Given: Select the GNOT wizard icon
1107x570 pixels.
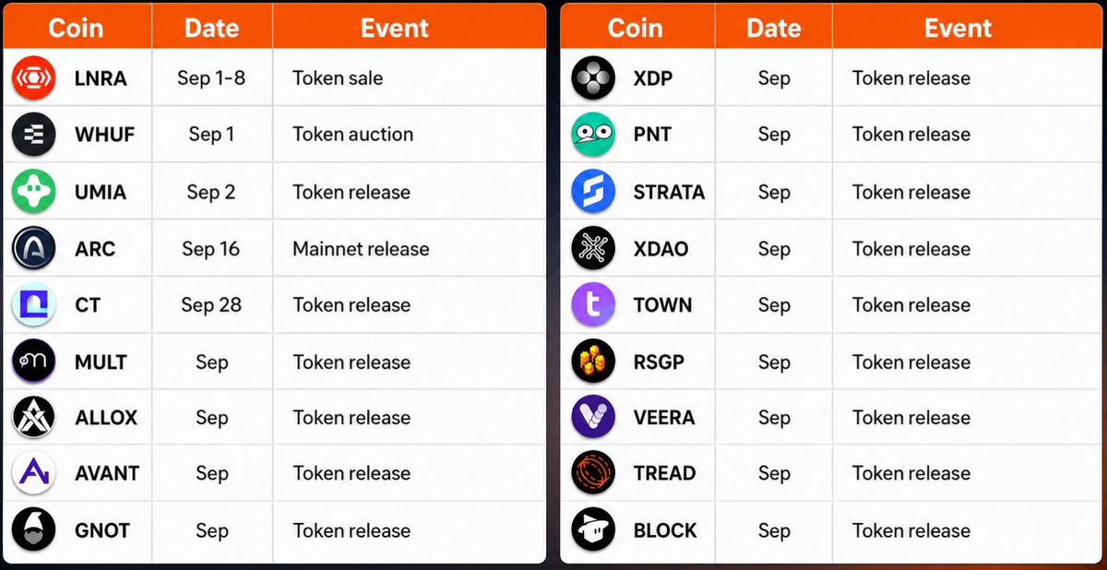Looking at the screenshot, I should click(34, 530).
